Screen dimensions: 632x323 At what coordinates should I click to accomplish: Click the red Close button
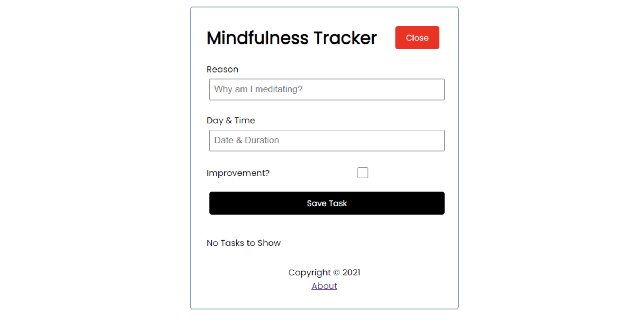(417, 38)
